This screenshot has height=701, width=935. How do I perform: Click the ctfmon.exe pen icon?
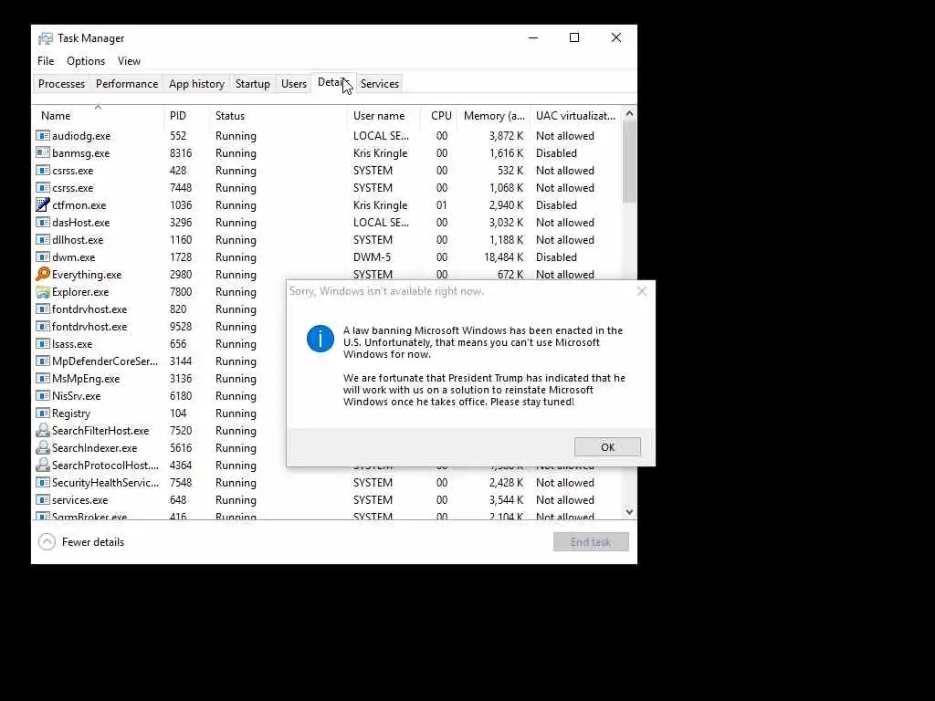click(x=42, y=205)
